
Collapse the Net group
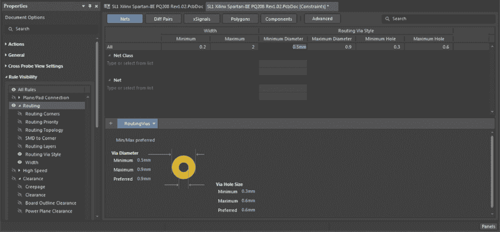click(109, 80)
